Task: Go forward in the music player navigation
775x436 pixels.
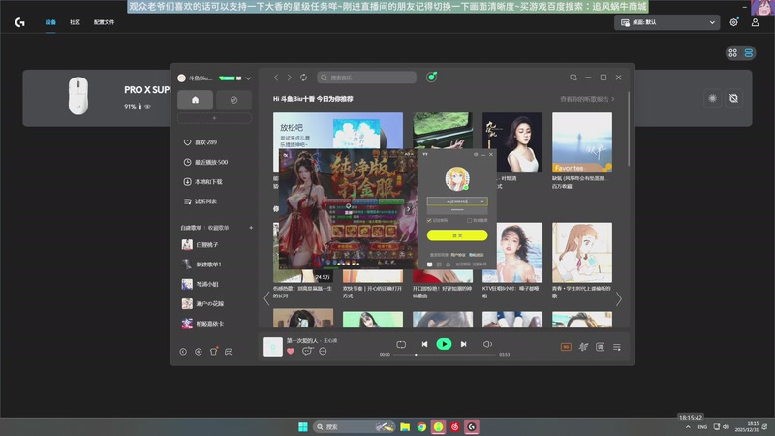Action: [x=290, y=78]
